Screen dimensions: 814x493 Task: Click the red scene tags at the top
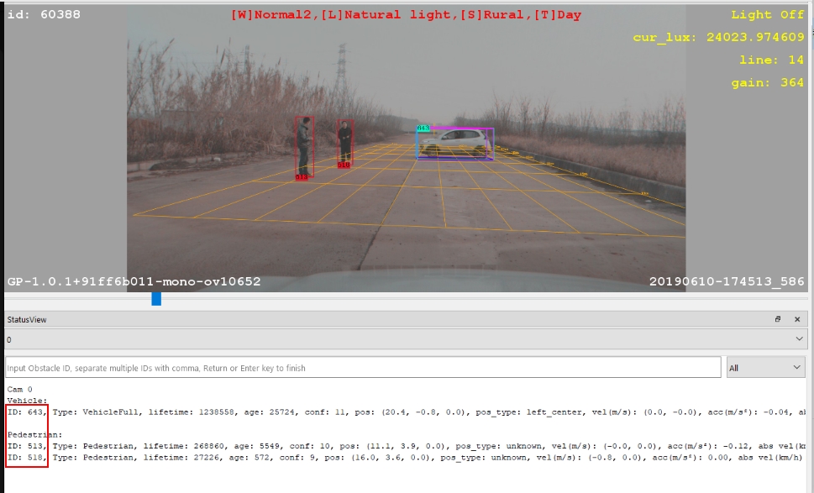pos(406,15)
